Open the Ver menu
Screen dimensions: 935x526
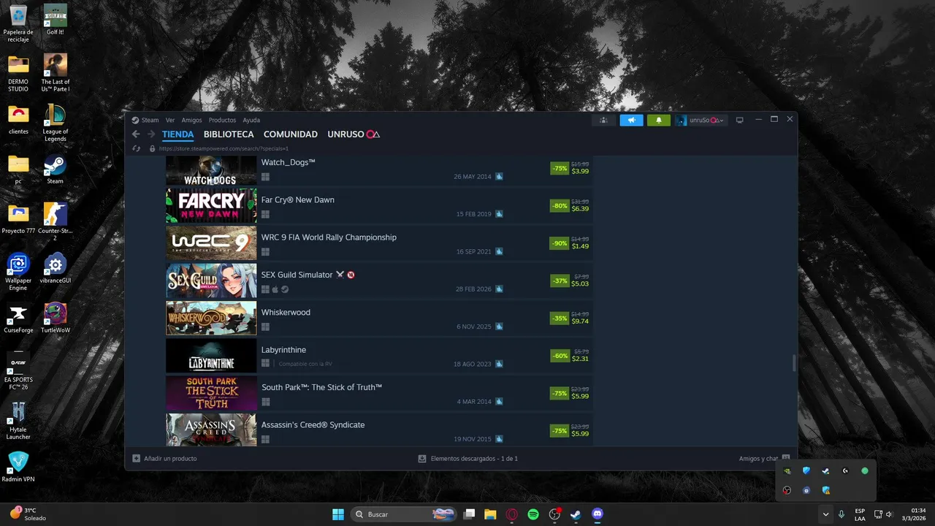170,120
